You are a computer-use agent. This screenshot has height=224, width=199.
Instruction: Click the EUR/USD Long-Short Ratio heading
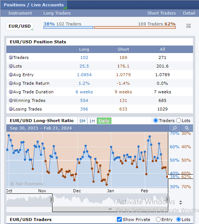pos(42,121)
